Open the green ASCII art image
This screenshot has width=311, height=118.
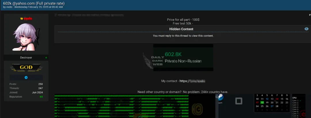(x=121, y=106)
